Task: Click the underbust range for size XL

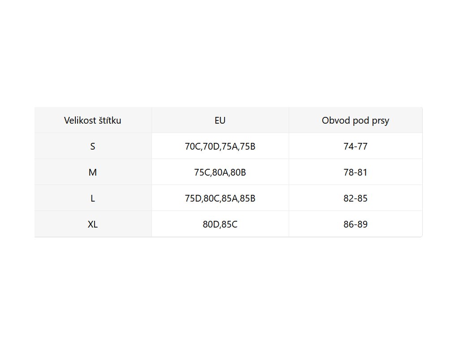Action: 355,224
